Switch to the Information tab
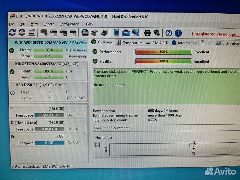This screenshot has width=240, height=180. tap(184, 43)
